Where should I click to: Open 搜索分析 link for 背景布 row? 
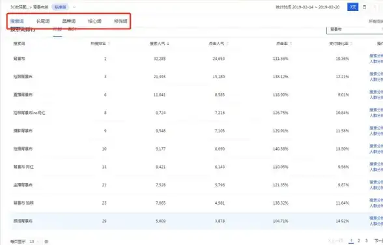(376, 56)
